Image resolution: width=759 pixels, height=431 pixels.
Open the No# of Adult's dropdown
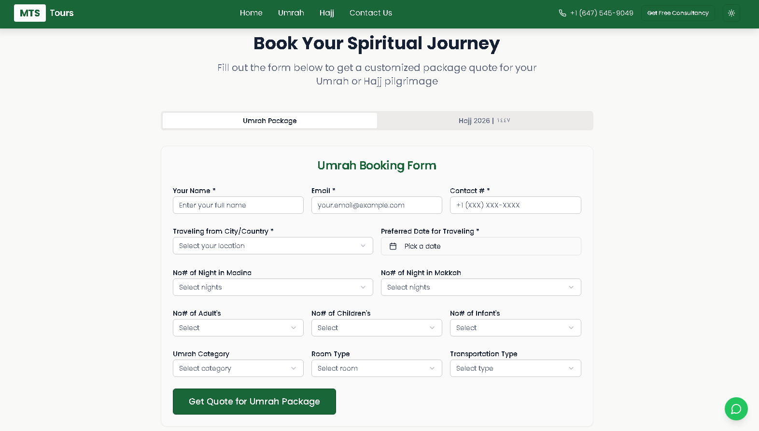tap(238, 328)
